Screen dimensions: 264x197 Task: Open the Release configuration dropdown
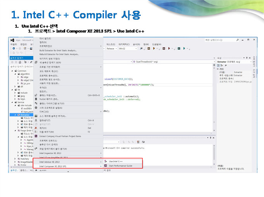(x=112, y=49)
